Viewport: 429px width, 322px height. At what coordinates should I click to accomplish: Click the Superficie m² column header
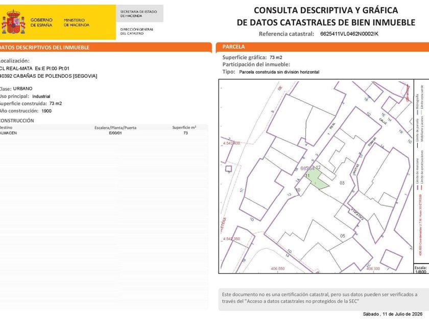pos(184,127)
